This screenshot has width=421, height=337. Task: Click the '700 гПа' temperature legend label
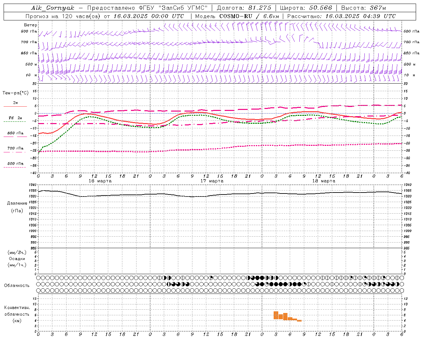tap(15, 148)
